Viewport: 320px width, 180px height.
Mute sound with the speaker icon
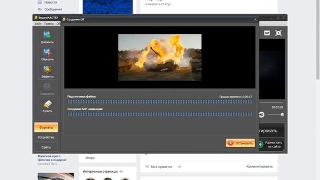(261, 114)
